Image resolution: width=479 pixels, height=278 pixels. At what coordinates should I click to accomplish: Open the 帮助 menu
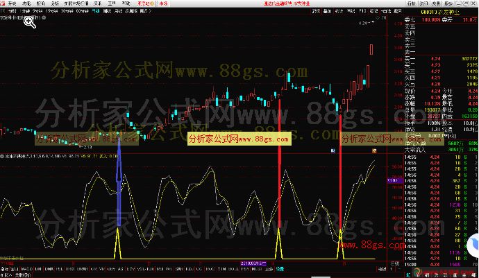point(126,3)
